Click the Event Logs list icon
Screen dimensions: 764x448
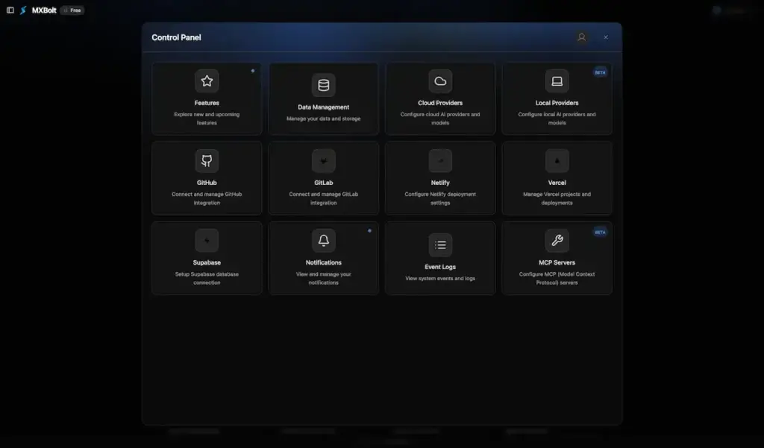440,245
